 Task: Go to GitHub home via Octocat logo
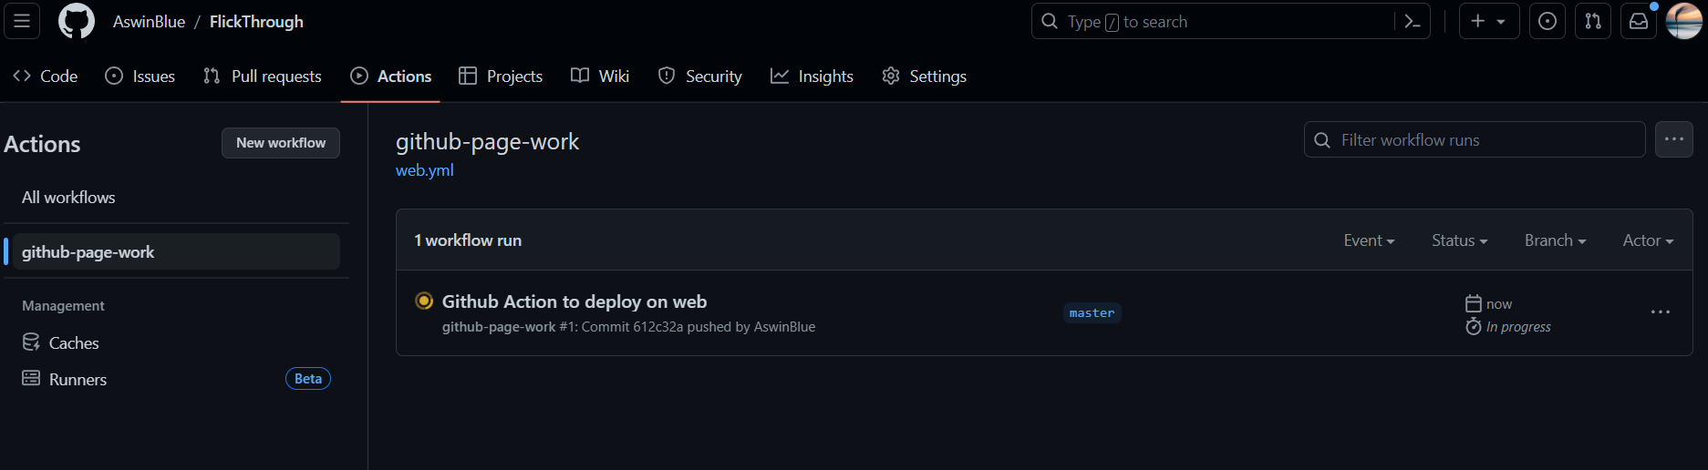point(77,21)
